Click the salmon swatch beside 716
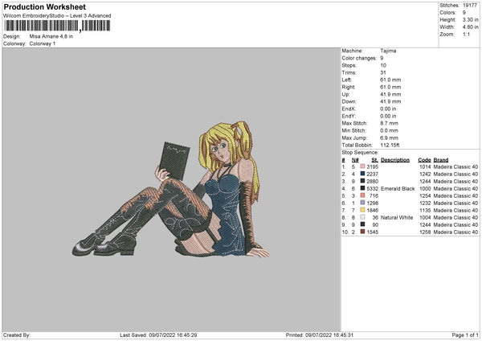The image size is (482, 341). pyautogui.click(x=362, y=195)
